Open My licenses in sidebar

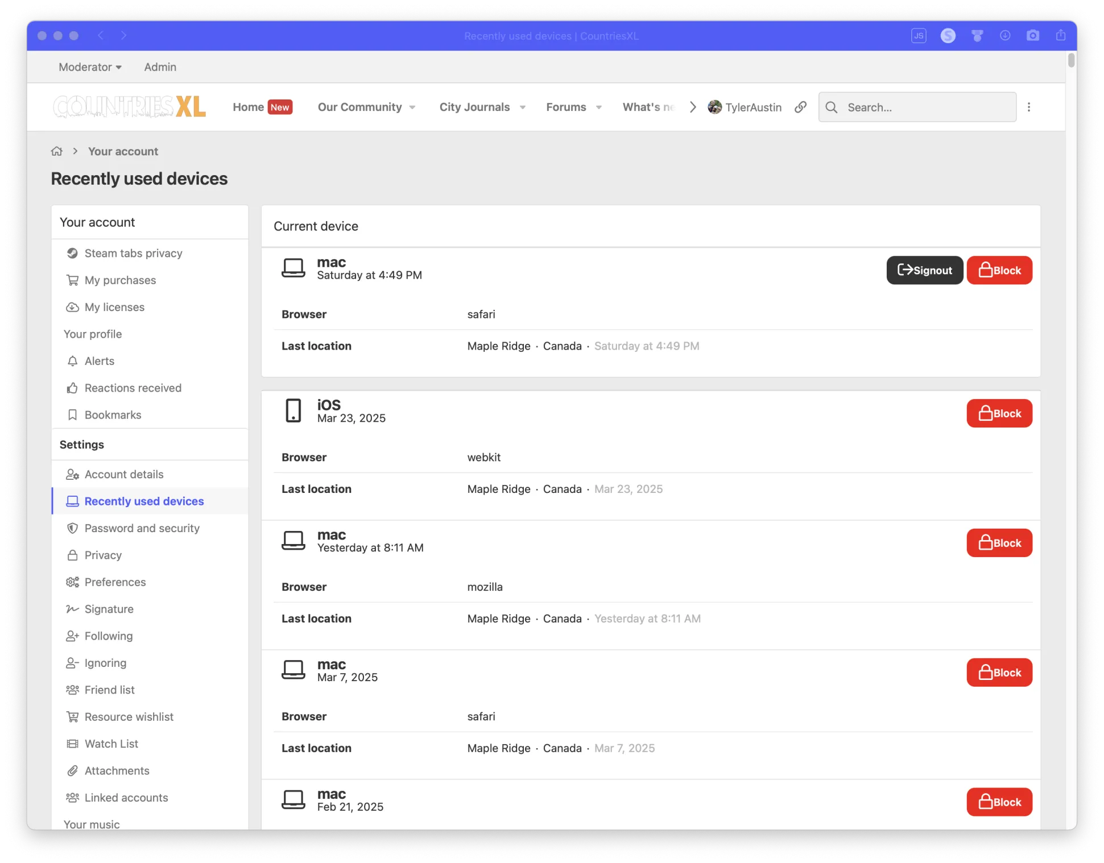pos(150,307)
